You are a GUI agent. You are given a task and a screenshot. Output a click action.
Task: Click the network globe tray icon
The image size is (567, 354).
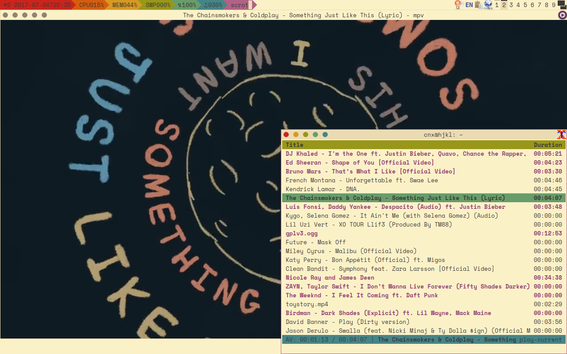tap(488, 5)
